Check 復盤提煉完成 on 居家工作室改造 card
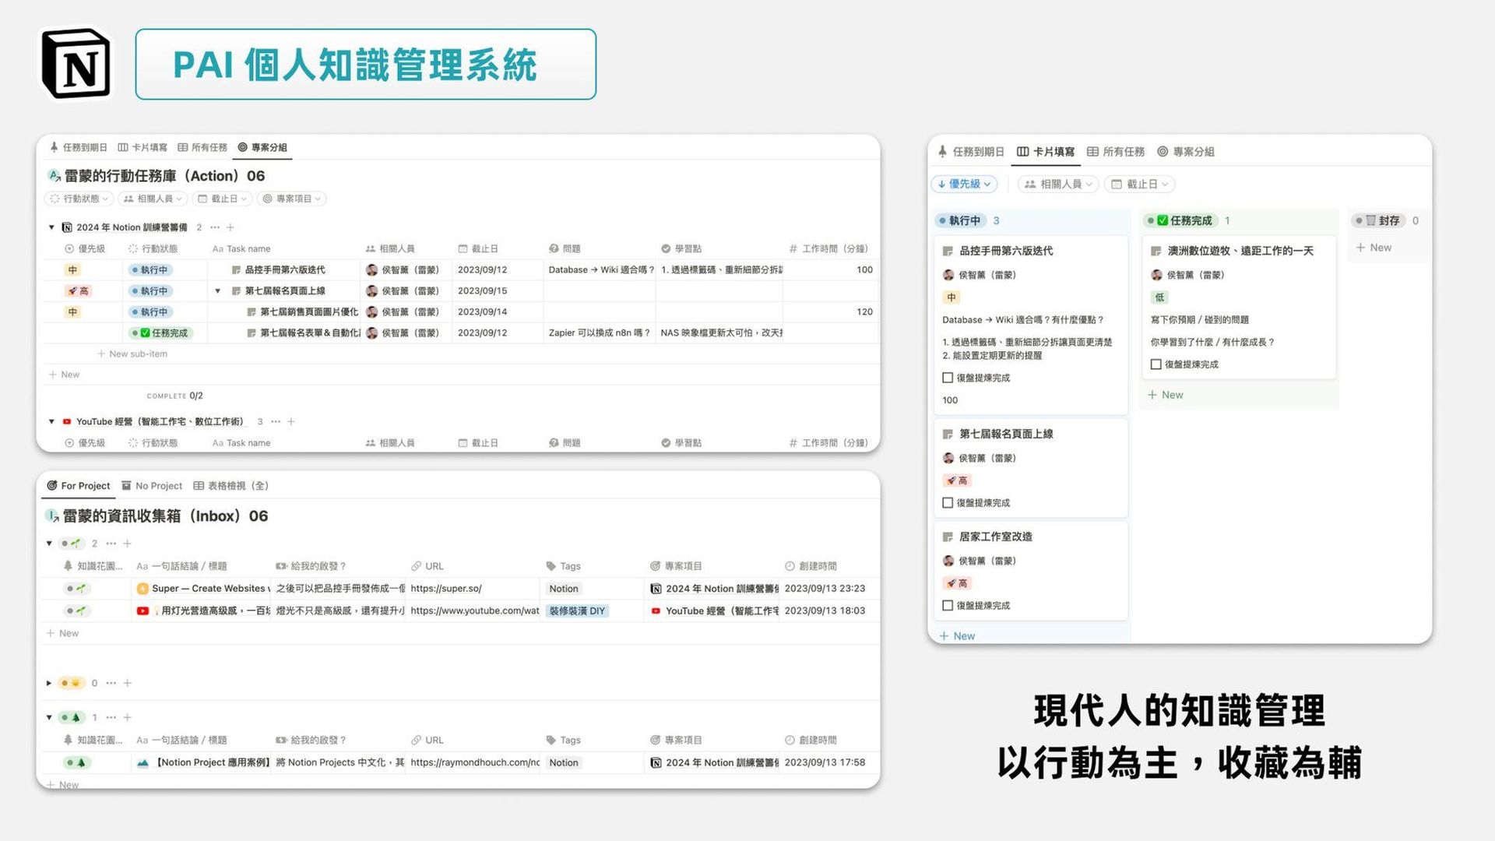 948,605
